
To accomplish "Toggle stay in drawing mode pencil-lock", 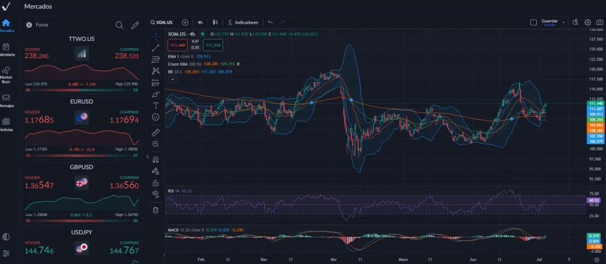I will (x=156, y=171).
